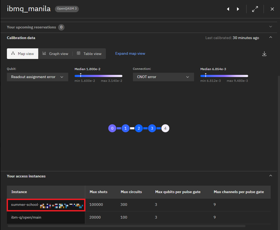Click the reservations count badge 0
Image resolution: width=280 pixels, height=230 pixels.
tap(61, 27)
